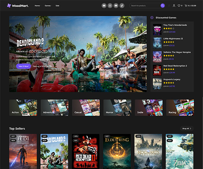Image resolution: width=203 pixels, height=169 pixels.
Task: Click the YouTube social icon
Action: (116, 6)
